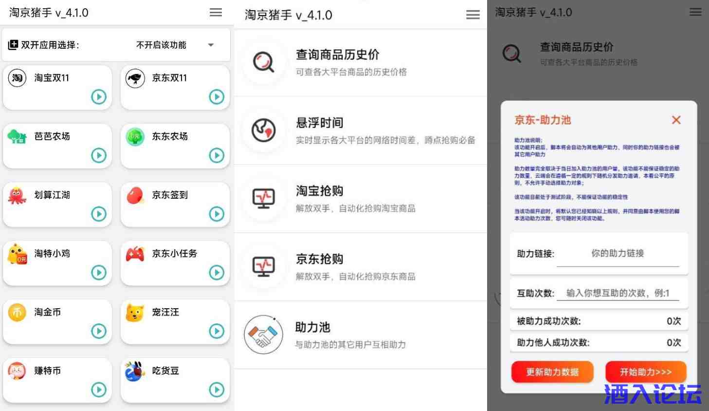The width and height of the screenshot is (709, 411).
Task: Click the 淘金币 gold coin icon
Action: [17, 312]
